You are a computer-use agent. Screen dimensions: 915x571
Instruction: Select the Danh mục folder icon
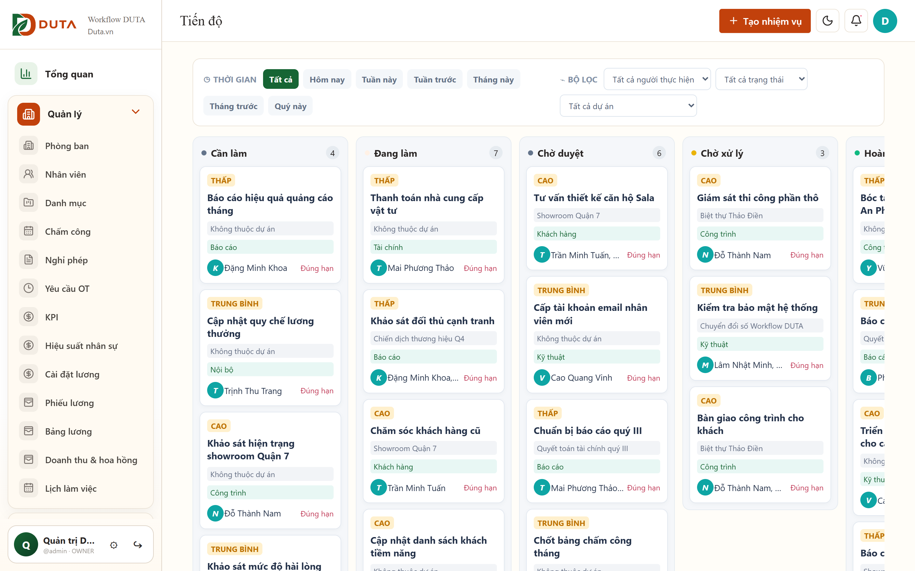point(29,203)
